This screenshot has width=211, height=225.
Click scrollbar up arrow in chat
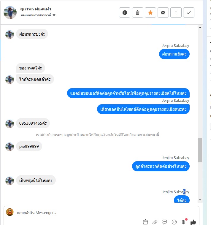200,27
